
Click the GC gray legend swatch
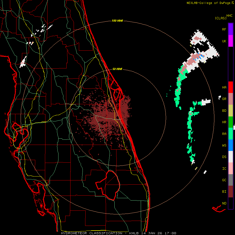click(x=231, y=180)
